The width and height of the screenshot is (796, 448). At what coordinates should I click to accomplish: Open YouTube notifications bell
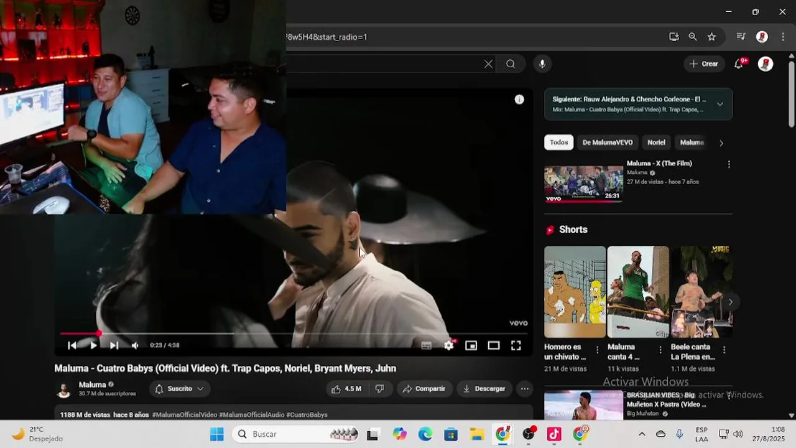point(739,64)
